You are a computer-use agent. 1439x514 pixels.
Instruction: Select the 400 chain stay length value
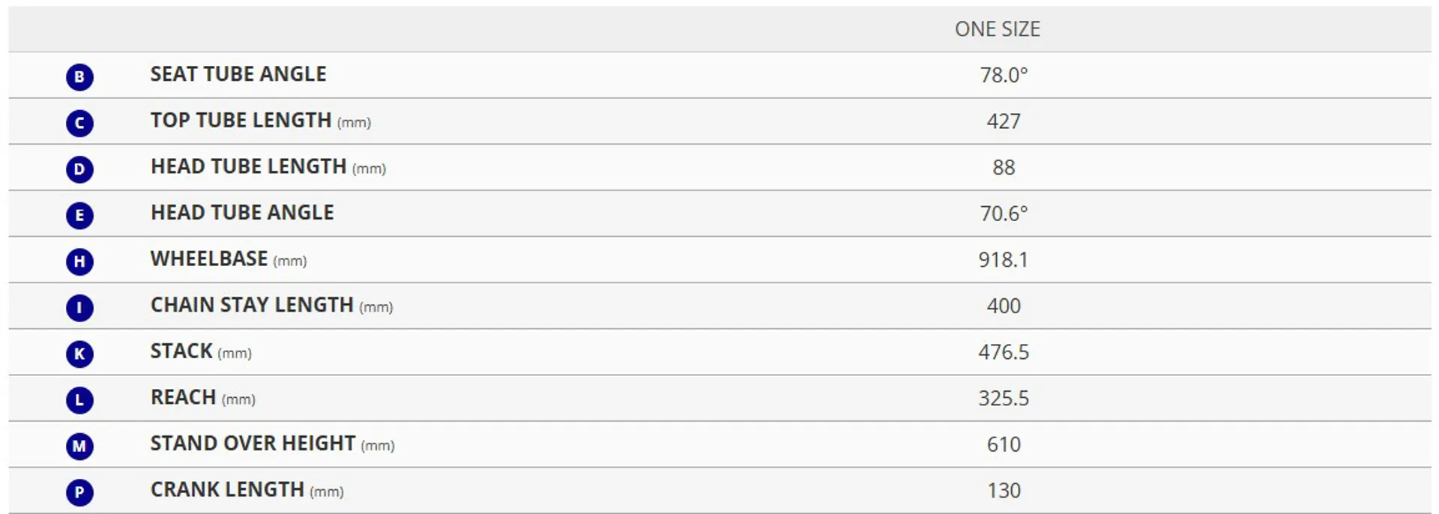(x=1004, y=306)
